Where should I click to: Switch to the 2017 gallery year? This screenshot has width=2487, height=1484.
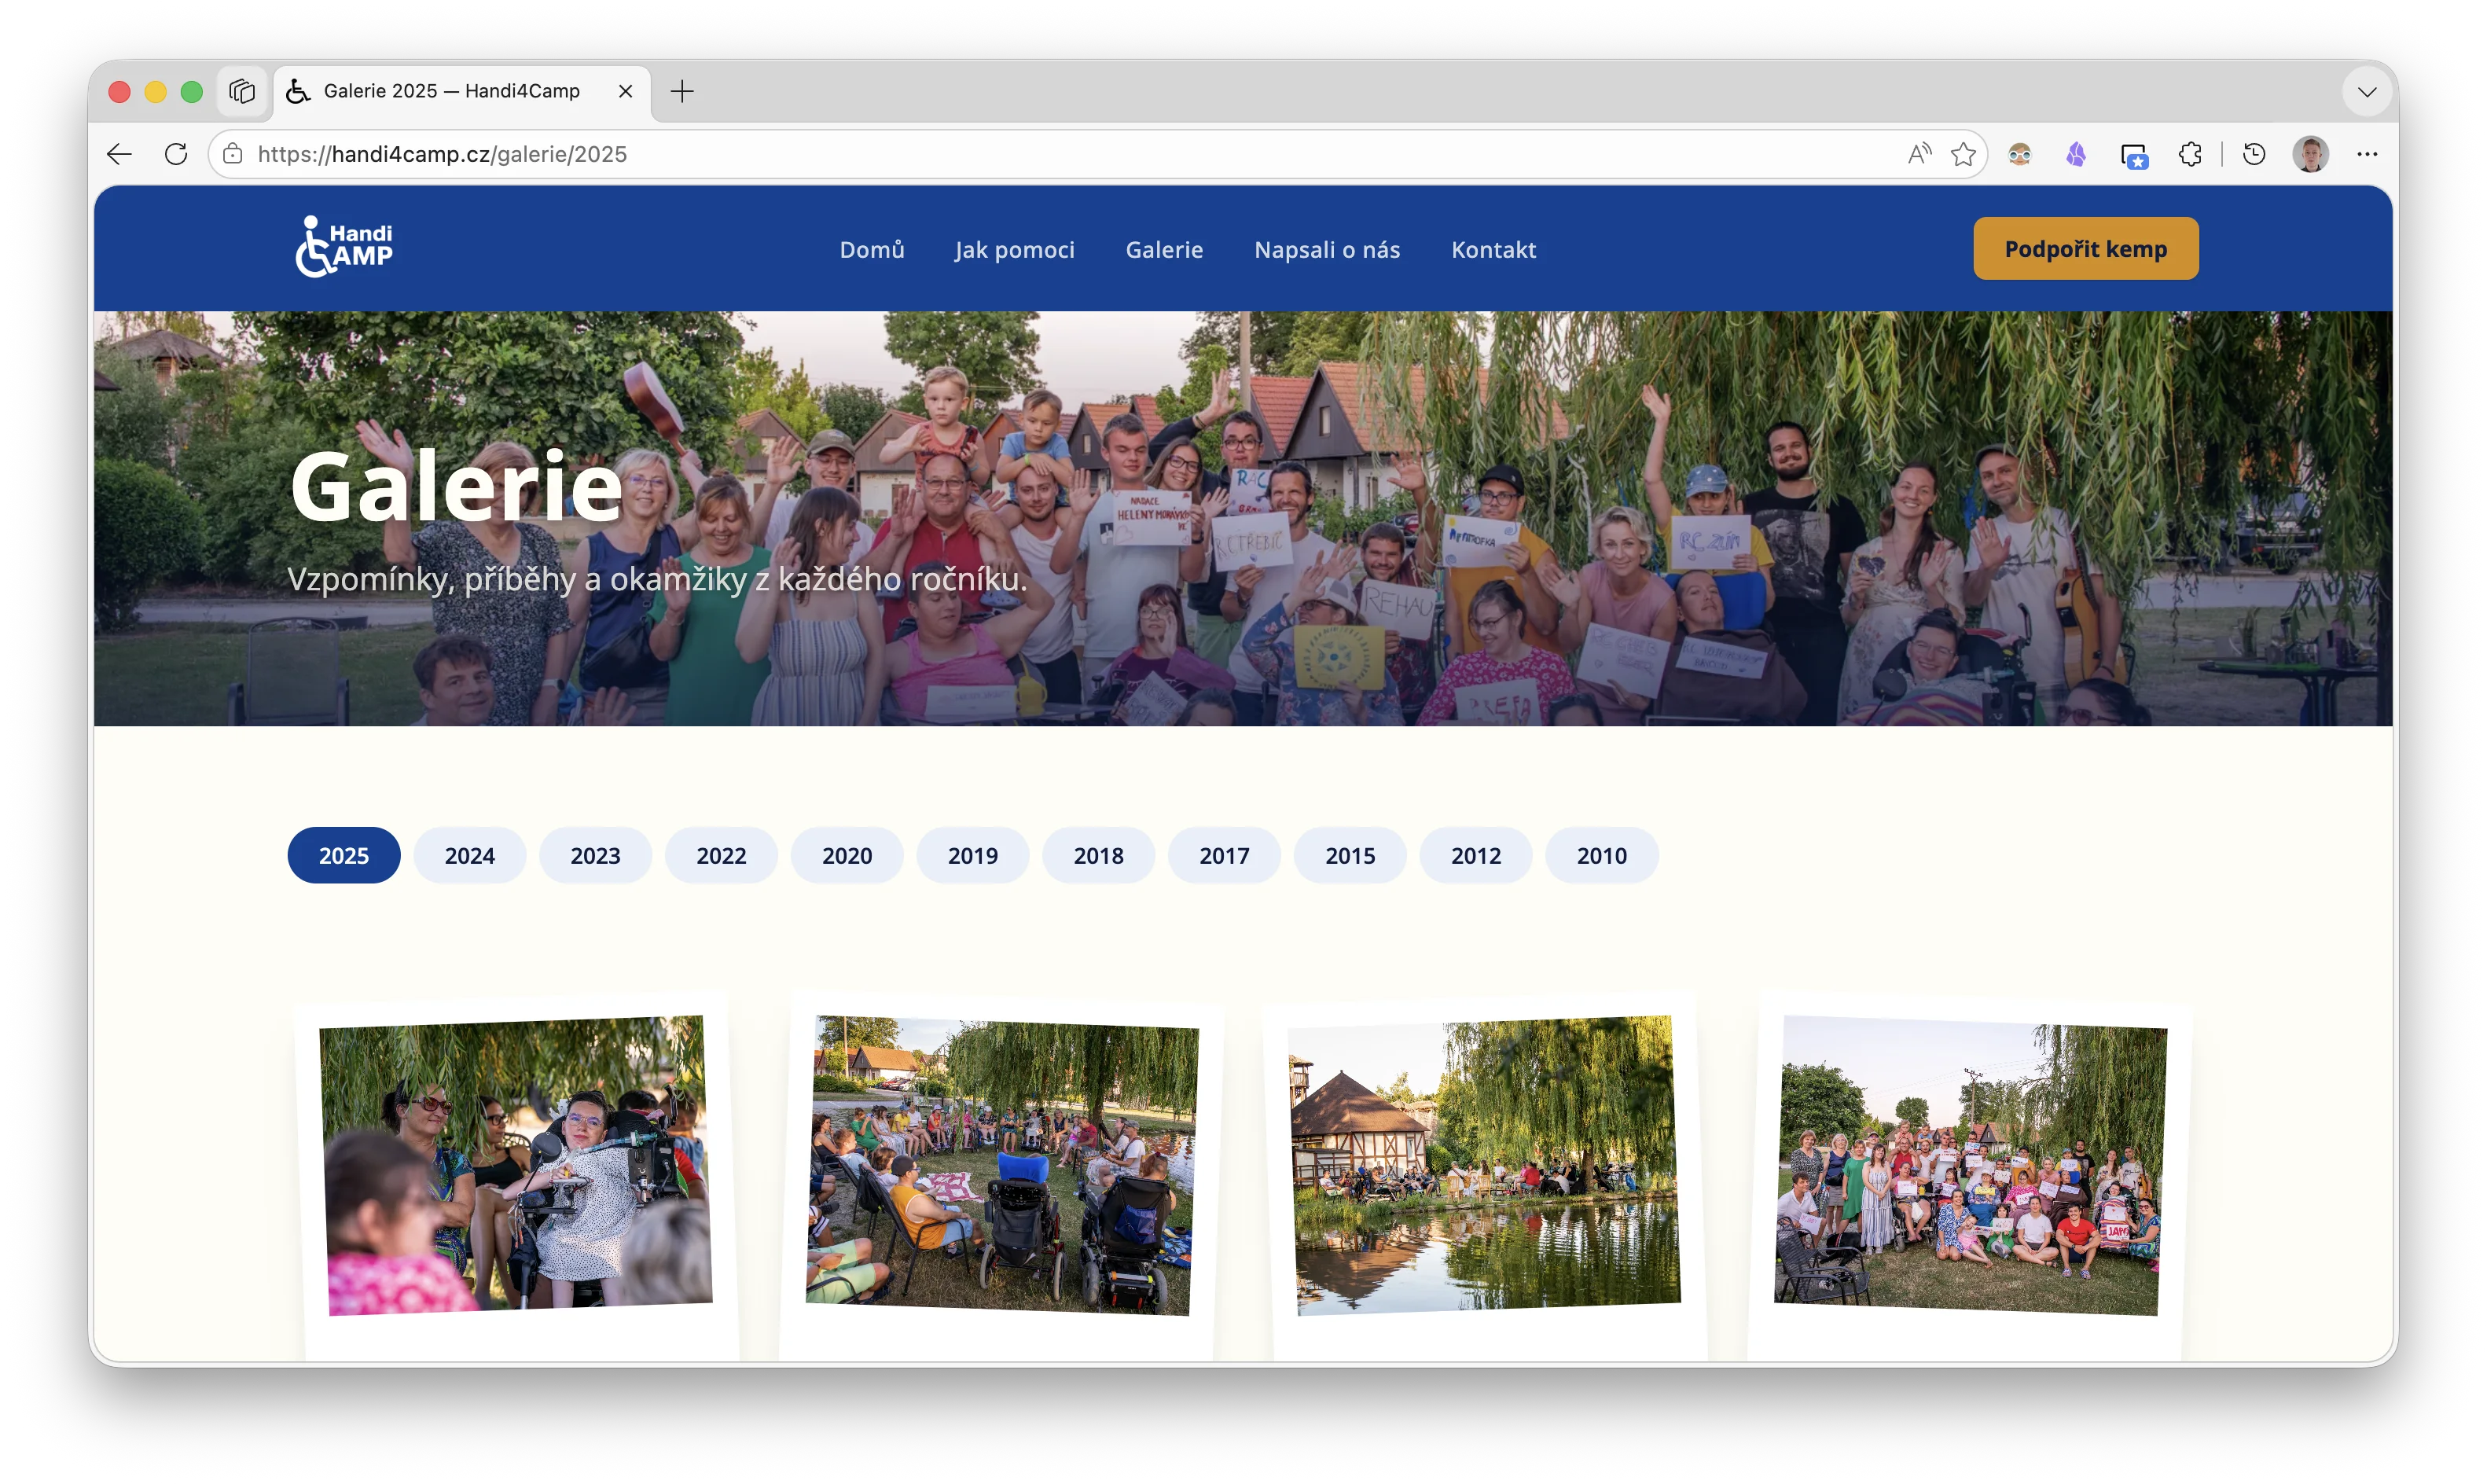(1224, 855)
